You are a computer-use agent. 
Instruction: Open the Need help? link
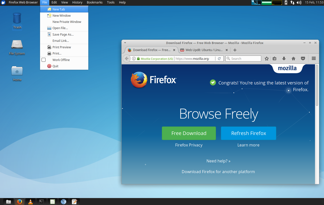(218, 161)
